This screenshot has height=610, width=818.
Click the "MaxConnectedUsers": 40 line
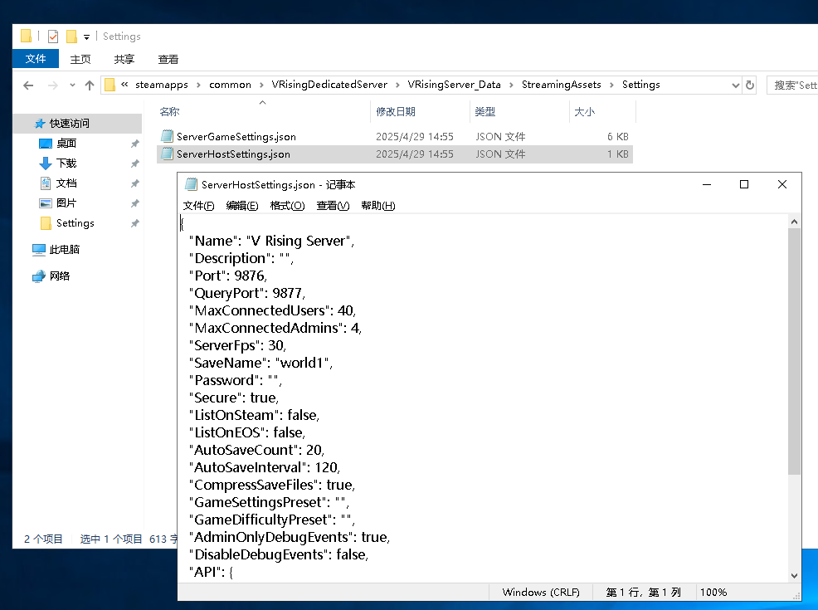pyautogui.click(x=272, y=310)
